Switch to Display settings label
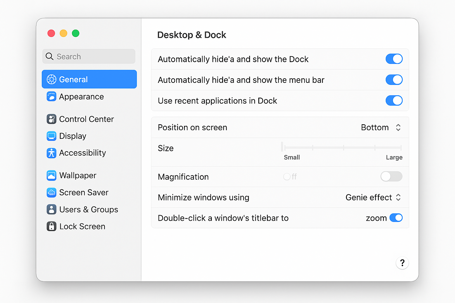The image size is (455, 303). tap(73, 136)
